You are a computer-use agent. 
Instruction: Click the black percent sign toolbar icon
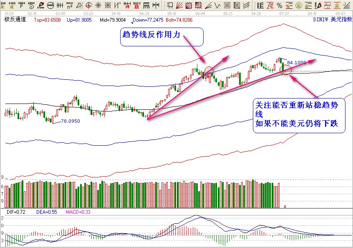coord(279,5)
